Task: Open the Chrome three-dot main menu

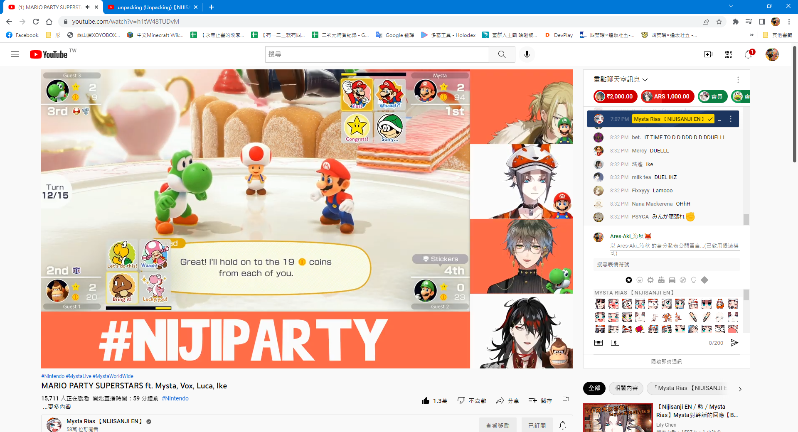Action: coord(789,22)
